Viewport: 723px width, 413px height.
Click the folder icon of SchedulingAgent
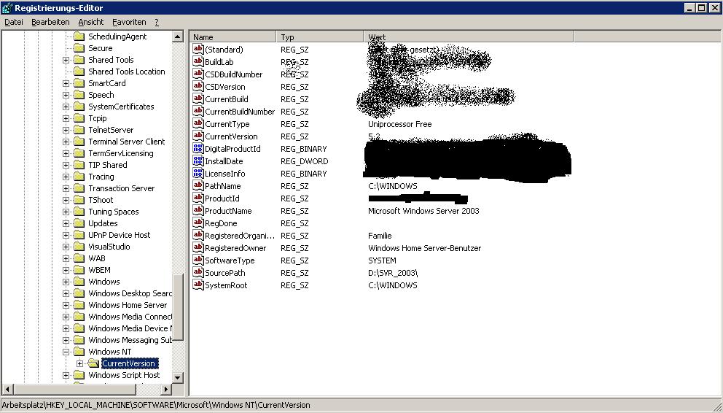point(79,36)
